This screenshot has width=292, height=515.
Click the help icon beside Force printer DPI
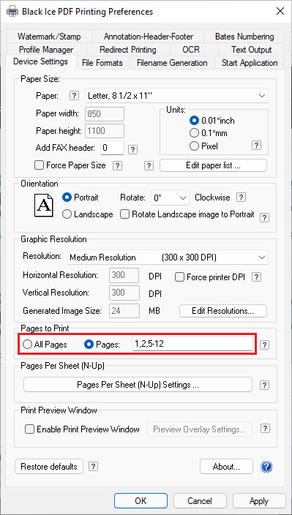[x=257, y=277]
